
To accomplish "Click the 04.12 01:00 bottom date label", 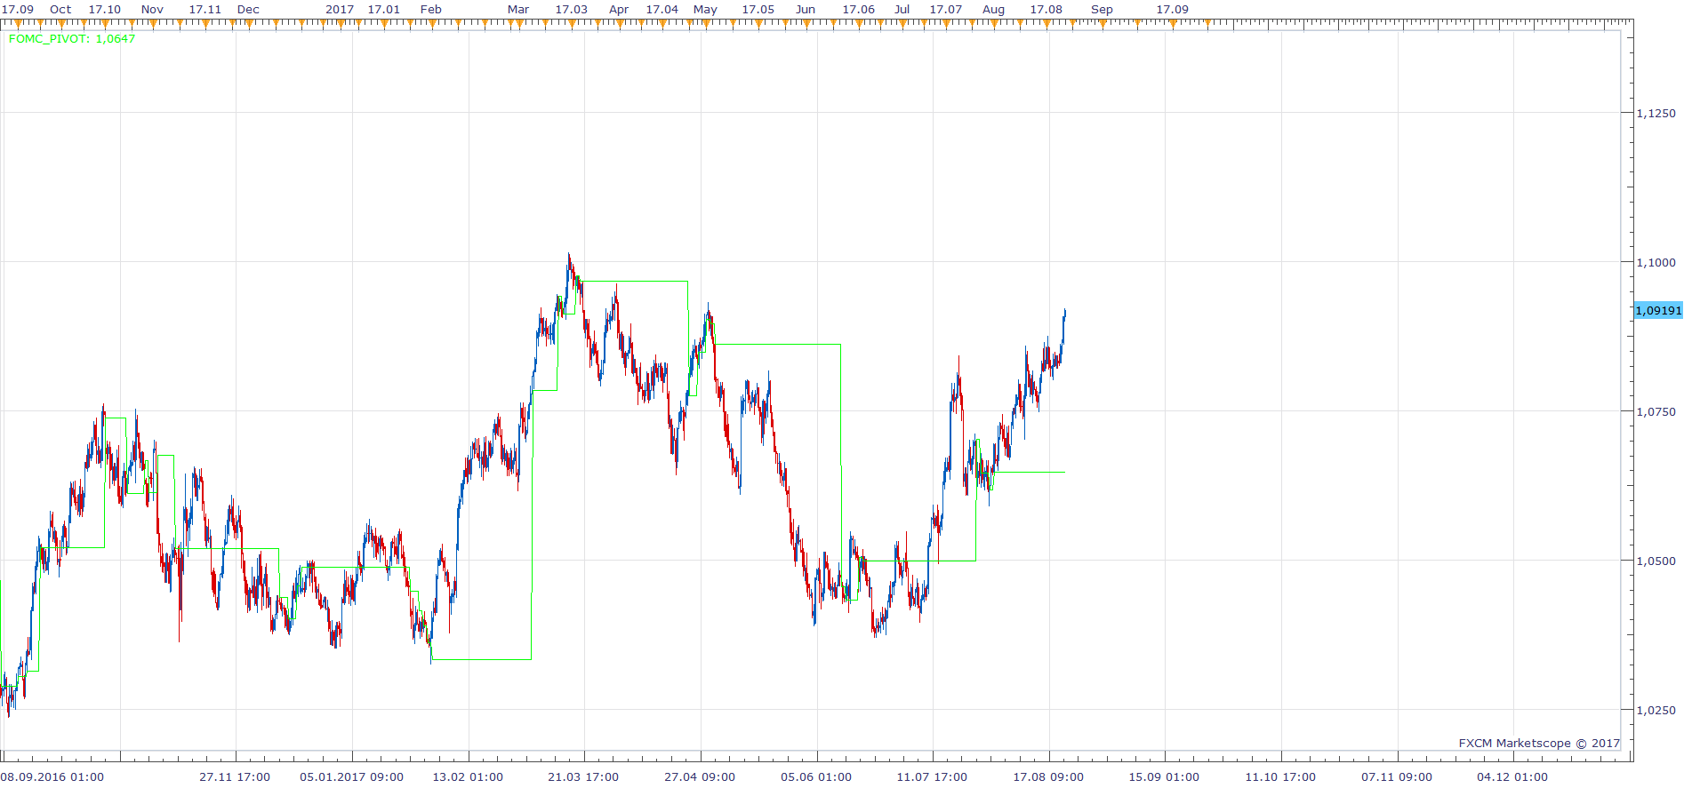I will pos(1512,776).
